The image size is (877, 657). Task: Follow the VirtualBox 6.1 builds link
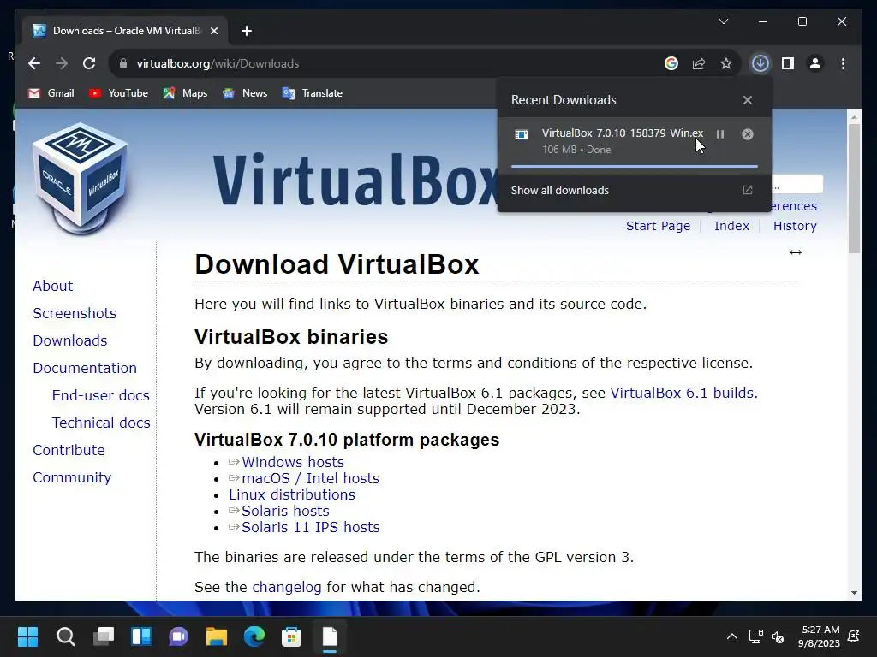coord(682,393)
